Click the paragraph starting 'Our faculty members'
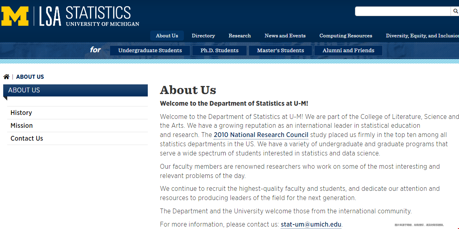Image resolution: width=459 pixels, height=229 pixels. coord(300,171)
